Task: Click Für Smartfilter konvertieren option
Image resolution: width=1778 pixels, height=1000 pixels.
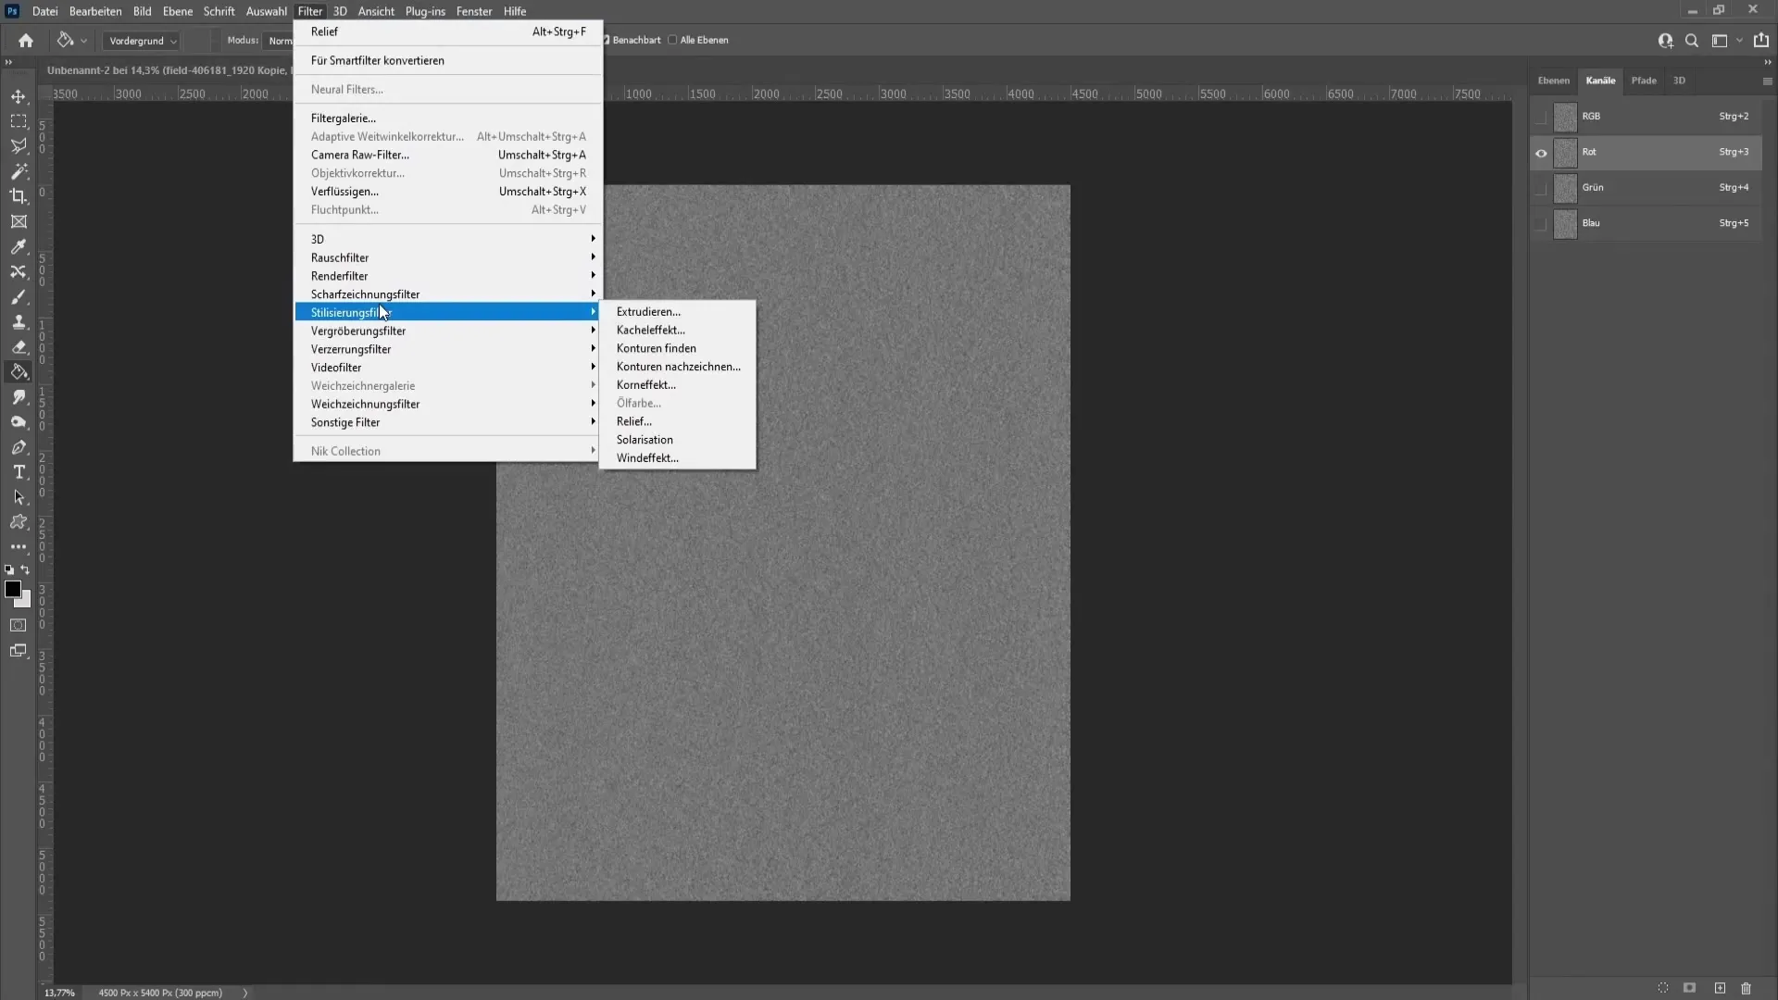Action: [376, 58]
